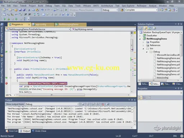Pin the Solution Explorer panel

179,24
